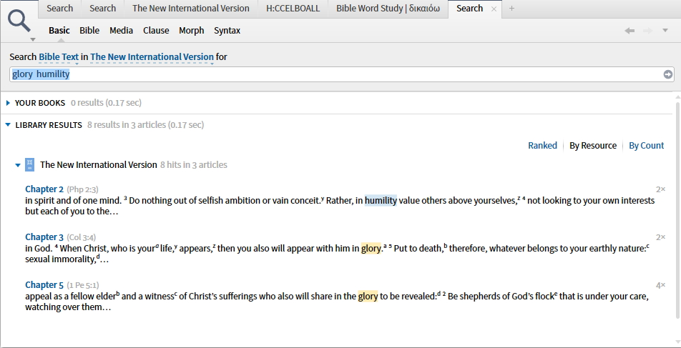Screen dimensions: 681x348
Task: Click the 2× hit count for Chapter 2
Action: tap(660, 189)
